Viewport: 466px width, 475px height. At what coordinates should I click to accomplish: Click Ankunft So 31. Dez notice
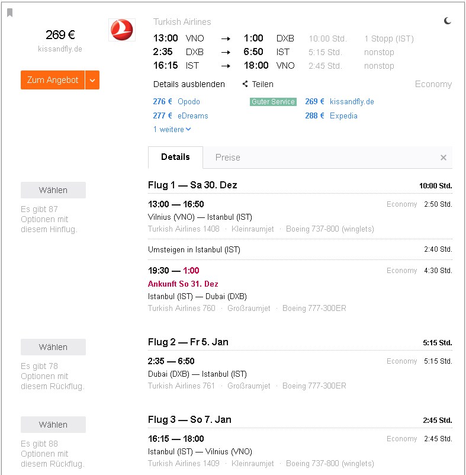[183, 284]
